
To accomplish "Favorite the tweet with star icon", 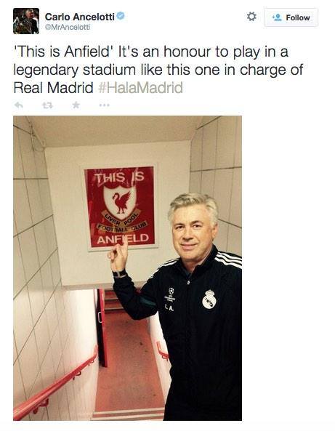I will (76, 105).
